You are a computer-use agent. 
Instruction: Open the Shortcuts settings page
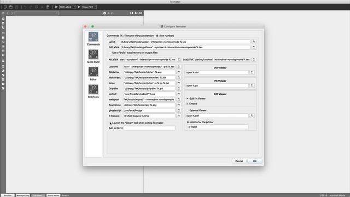tap(94, 91)
